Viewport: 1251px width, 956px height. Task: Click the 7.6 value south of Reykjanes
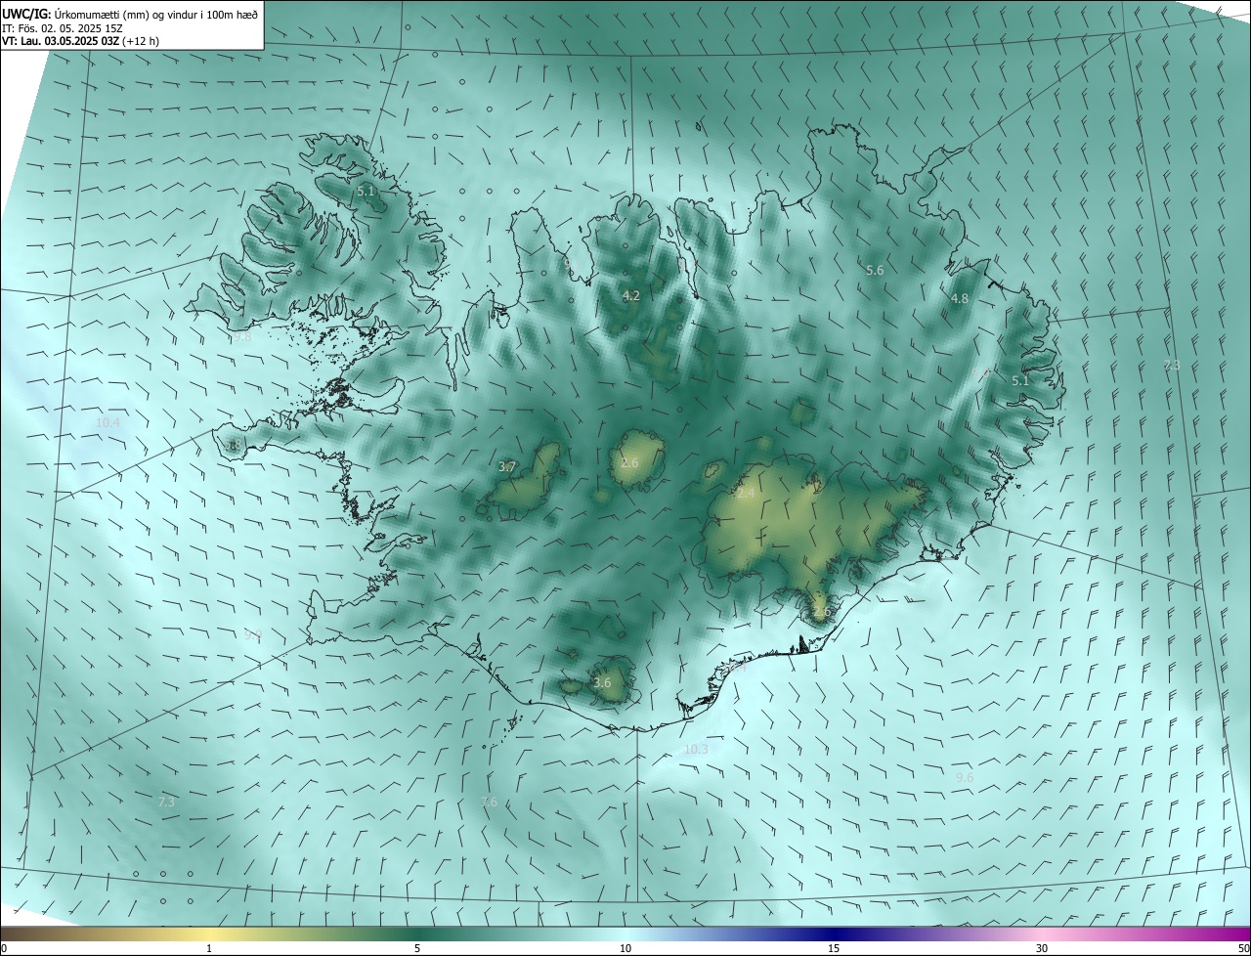pos(489,802)
